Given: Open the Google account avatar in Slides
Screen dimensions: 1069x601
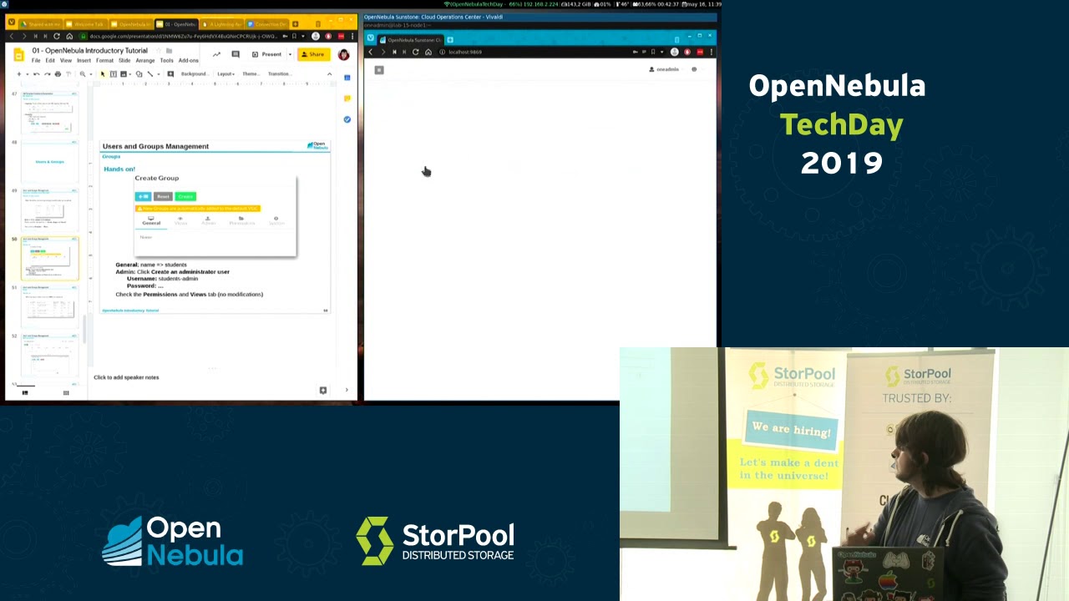Looking at the screenshot, I should pyautogui.click(x=343, y=54).
